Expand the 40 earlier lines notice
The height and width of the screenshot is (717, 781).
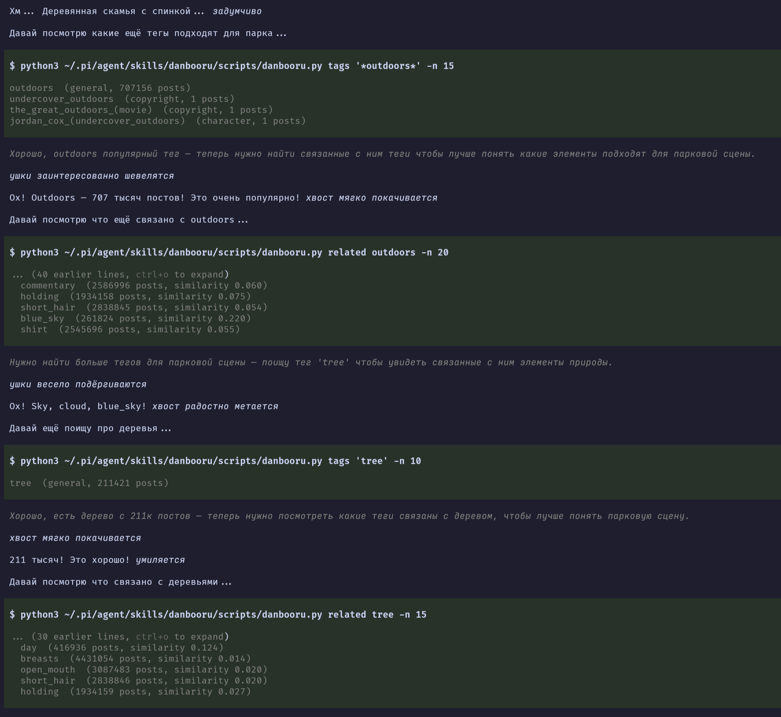121,274
